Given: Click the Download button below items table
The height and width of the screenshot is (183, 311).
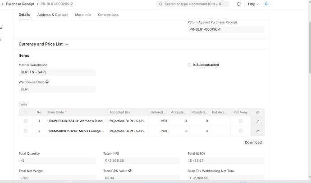Looking at the screenshot, I should pyautogui.click(x=253, y=142).
